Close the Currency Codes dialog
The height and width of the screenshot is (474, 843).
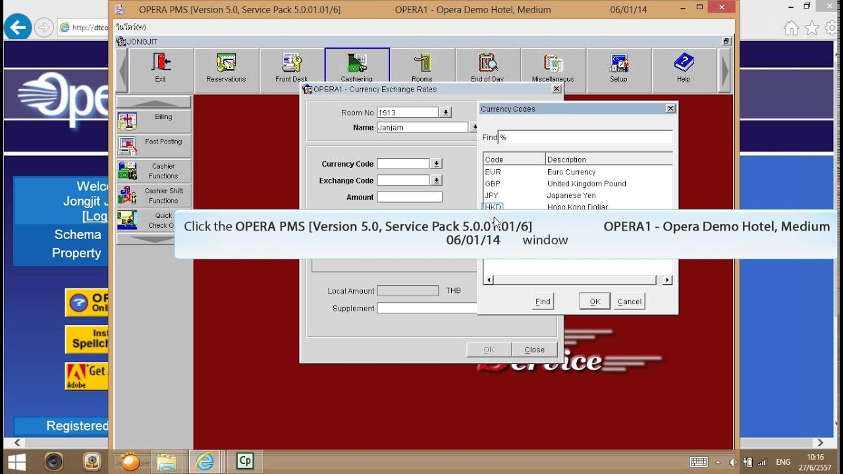click(x=670, y=109)
